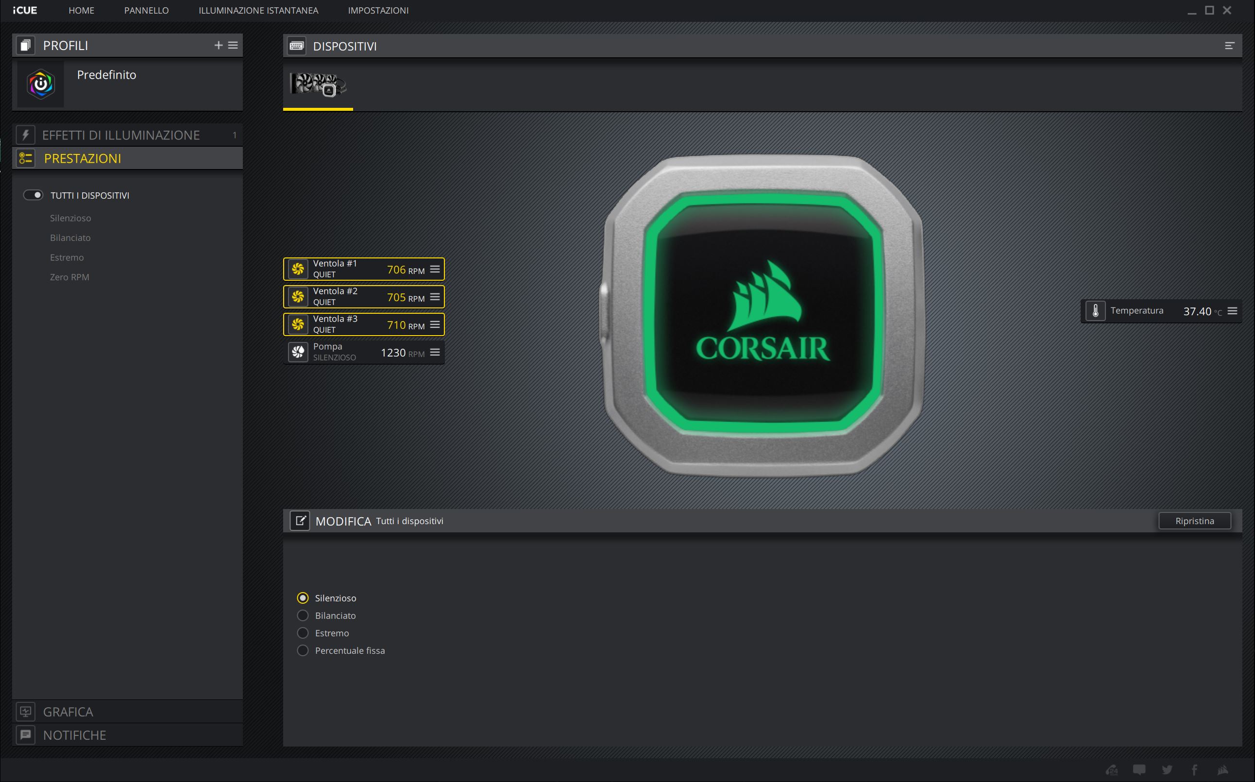Maximize the iCUE window
This screenshot has width=1255, height=782.
click(1209, 10)
